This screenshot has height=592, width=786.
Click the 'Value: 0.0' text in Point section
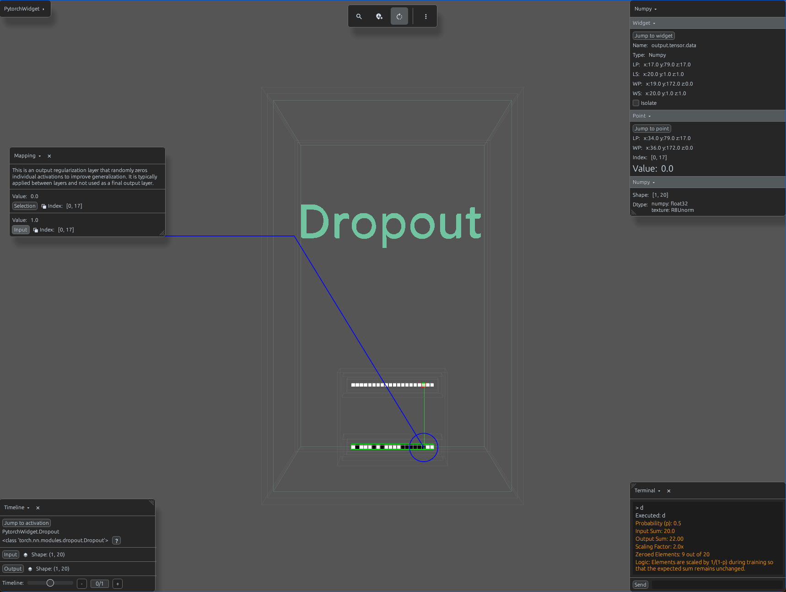(653, 169)
